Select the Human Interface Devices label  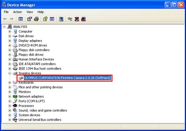[36, 59]
